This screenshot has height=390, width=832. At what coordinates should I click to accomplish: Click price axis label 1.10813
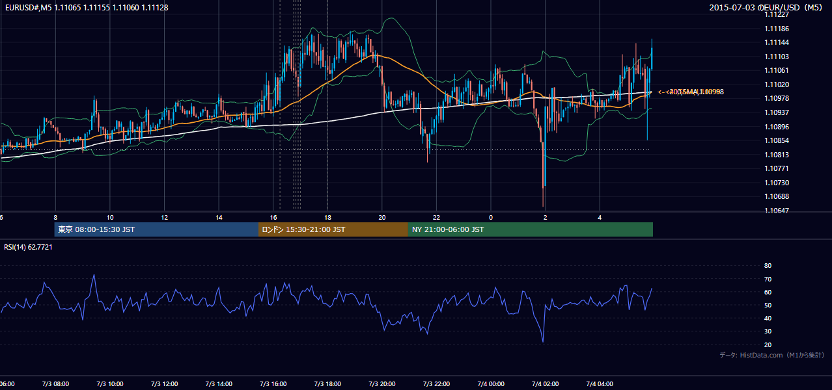point(777,155)
